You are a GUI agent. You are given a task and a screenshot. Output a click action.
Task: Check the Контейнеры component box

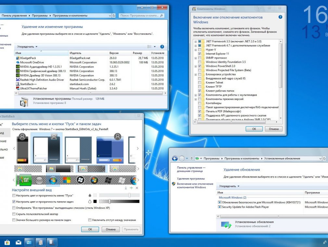click(200, 103)
